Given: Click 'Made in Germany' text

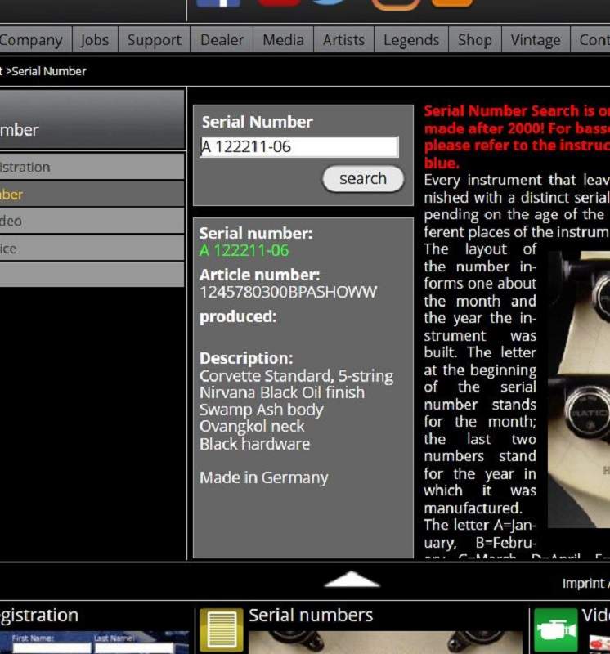Looking at the screenshot, I should (263, 477).
